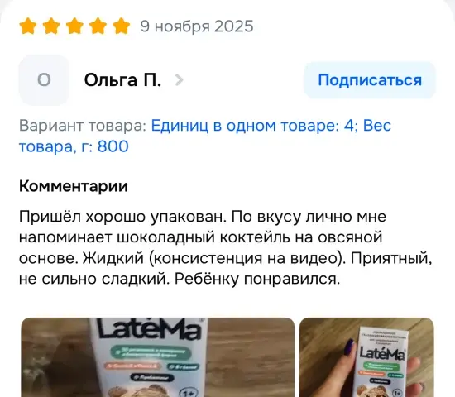
Task: Open Ольга П. reviewer profile name
Action: (122, 80)
